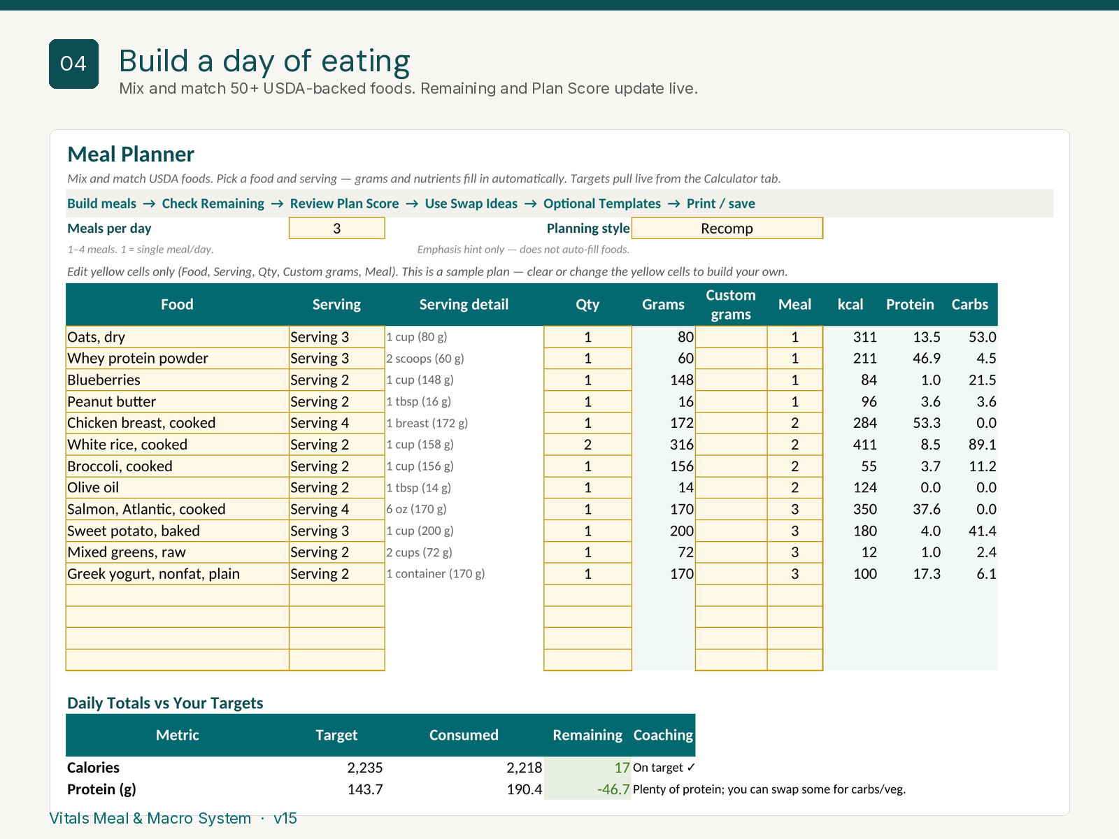Click the Calories target value 2,235
Viewport: 1119px width, 839px height.
[365, 768]
